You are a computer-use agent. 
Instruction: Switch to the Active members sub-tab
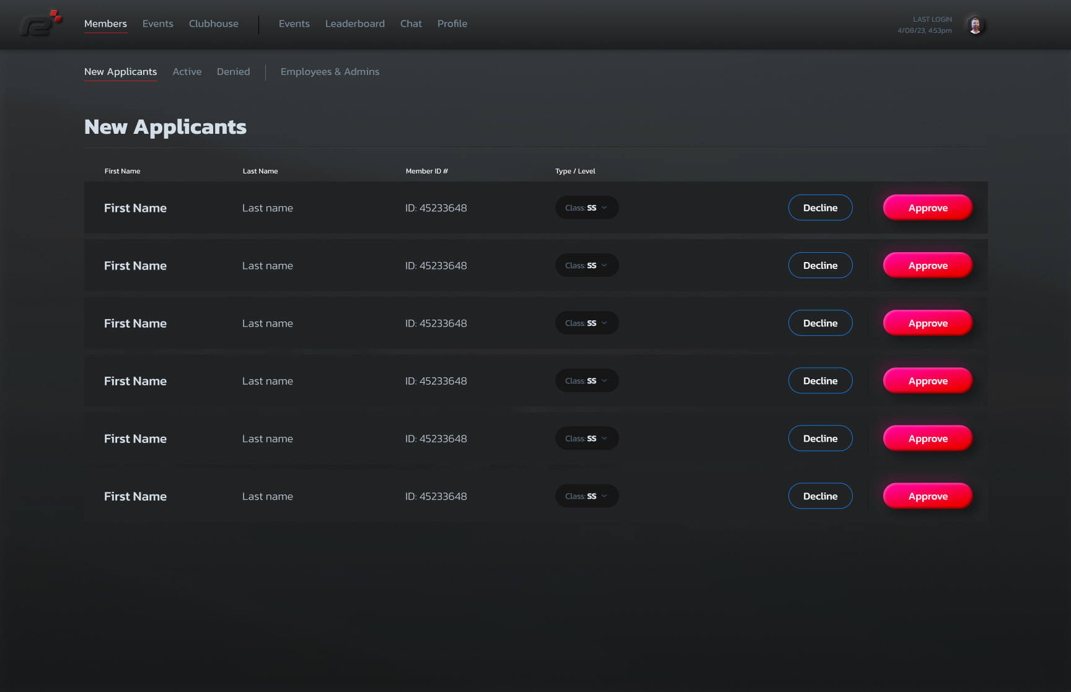click(x=187, y=72)
